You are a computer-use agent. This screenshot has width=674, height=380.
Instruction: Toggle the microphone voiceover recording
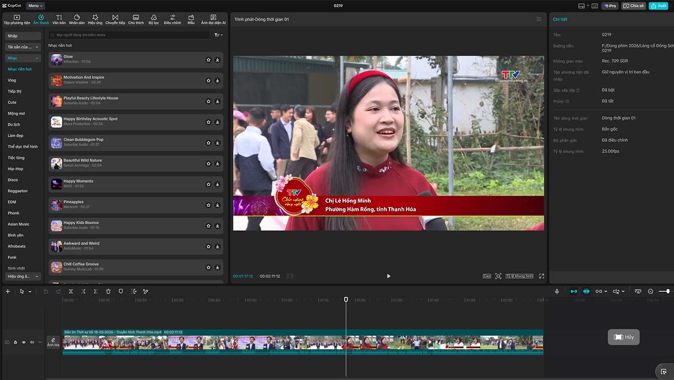pos(557,291)
